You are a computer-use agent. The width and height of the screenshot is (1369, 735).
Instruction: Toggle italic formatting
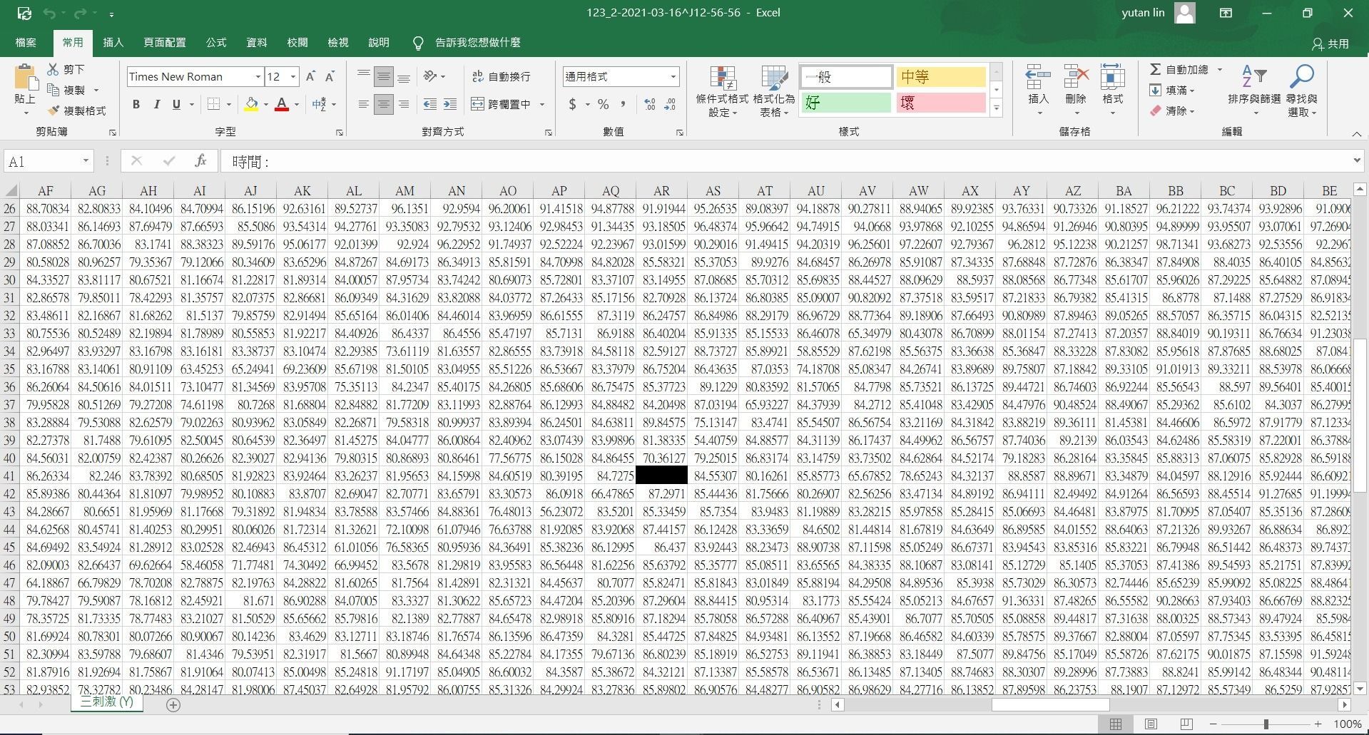coord(156,105)
